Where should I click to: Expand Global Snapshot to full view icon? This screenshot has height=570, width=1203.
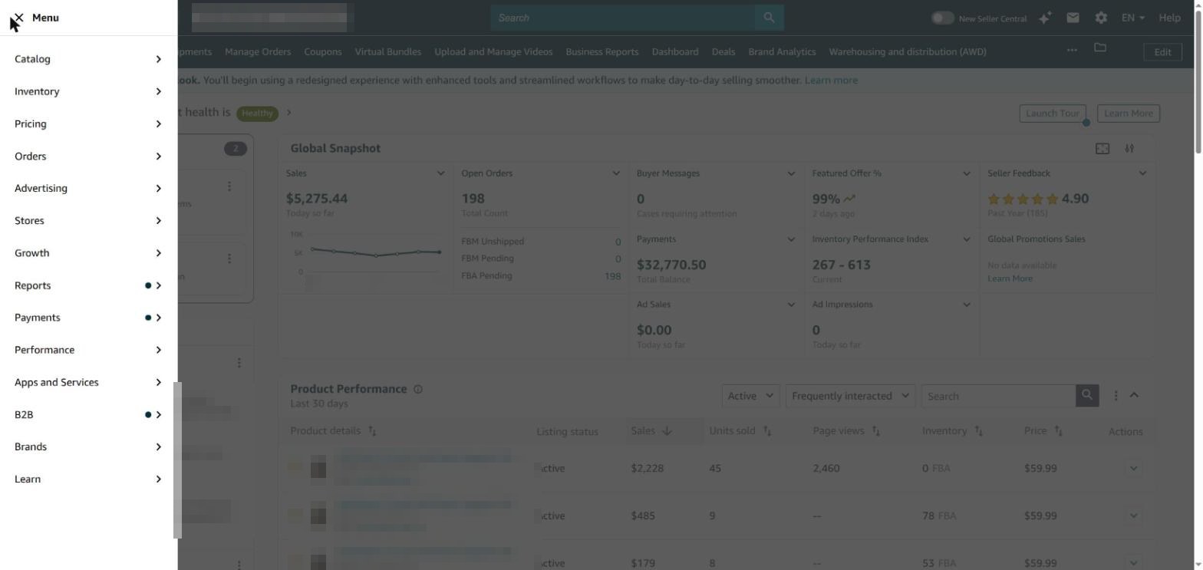(1102, 149)
